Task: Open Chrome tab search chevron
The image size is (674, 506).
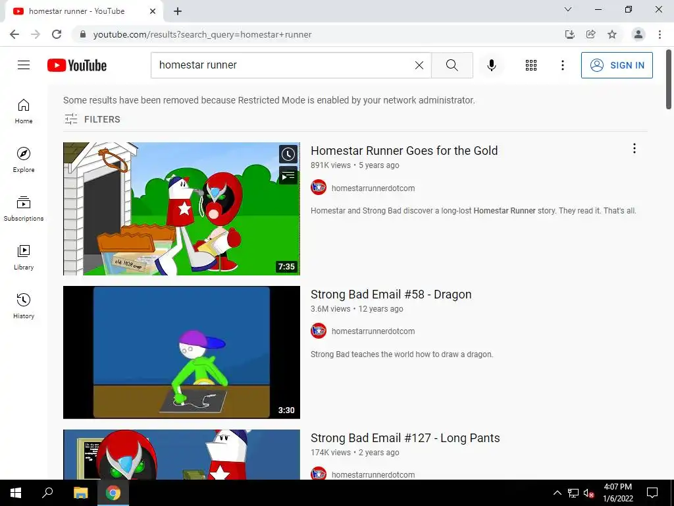Action: (568, 9)
